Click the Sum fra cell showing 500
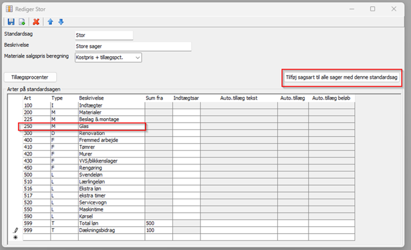The image size is (411, 250). point(157,223)
